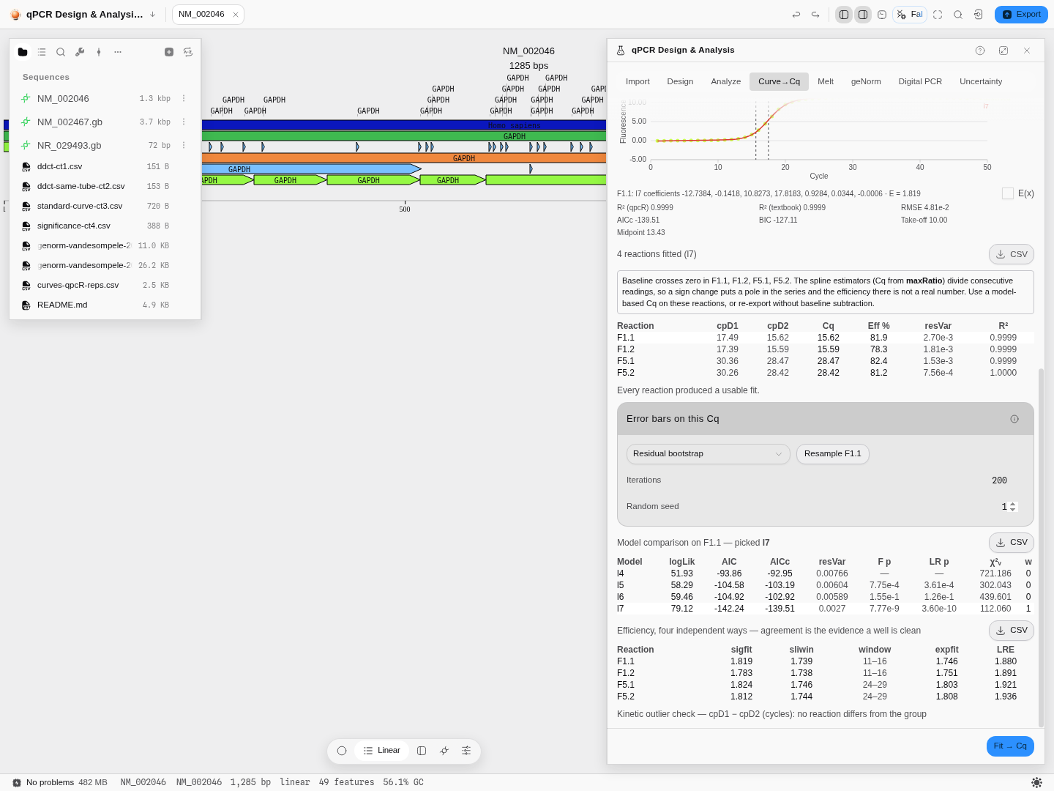Increment the Random seed stepper
The height and width of the screenshot is (791, 1054).
coord(1012,504)
